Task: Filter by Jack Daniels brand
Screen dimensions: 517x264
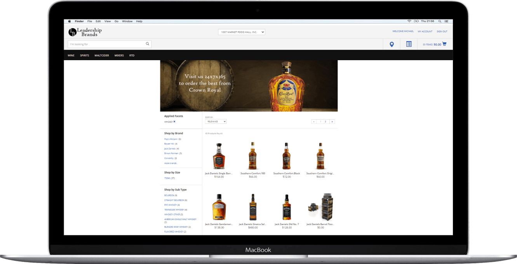Action: (170, 149)
